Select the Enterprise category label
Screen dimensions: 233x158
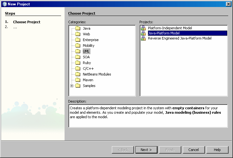(x=91, y=40)
